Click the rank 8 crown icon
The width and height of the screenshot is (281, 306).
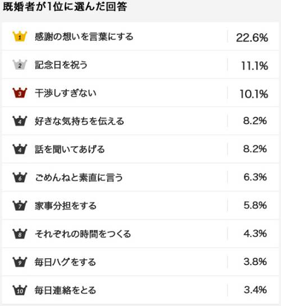pos(20,234)
